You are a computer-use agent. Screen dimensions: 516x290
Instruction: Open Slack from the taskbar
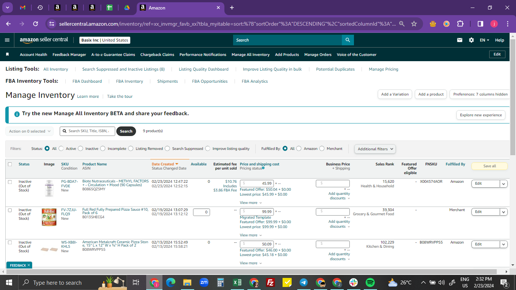point(354,282)
